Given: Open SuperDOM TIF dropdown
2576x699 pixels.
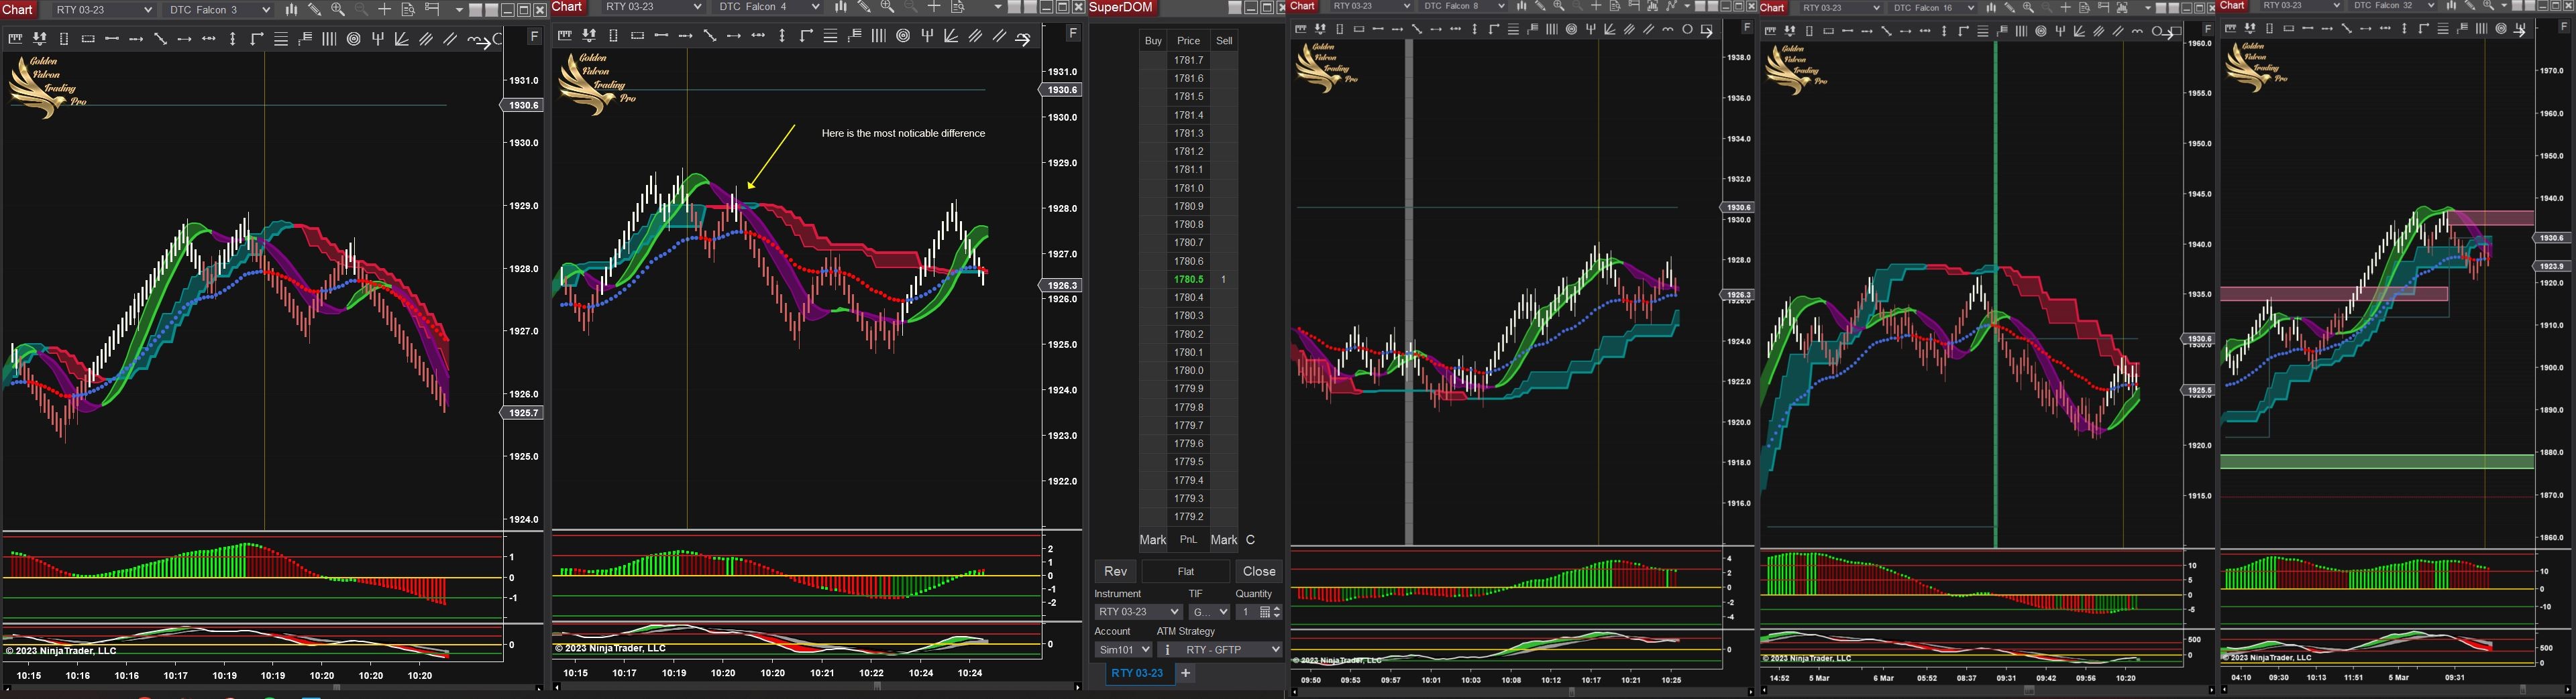Looking at the screenshot, I should [x=1209, y=612].
